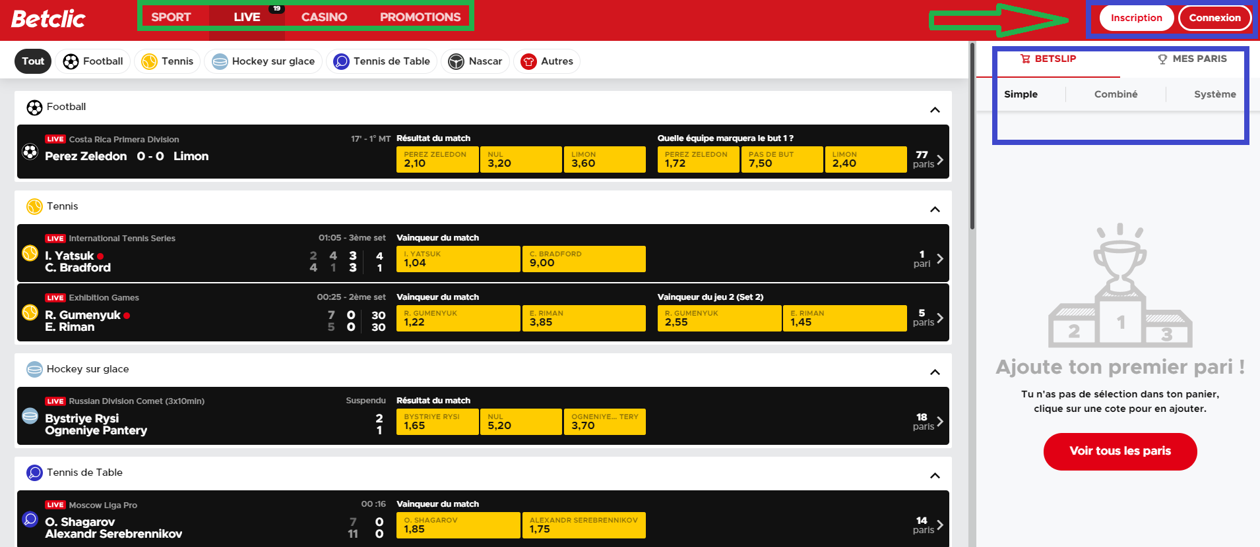Viewport: 1260px width, 547px height.
Task: Select the Tout filter
Action: pyautogui.click(x=33, y=61)
